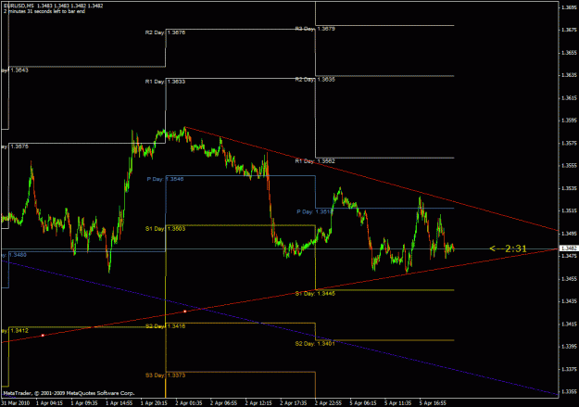579x407 pixels.
Task: Click the '2 minutes 31 seconds left to bar end' text
Action: [44, 11]
